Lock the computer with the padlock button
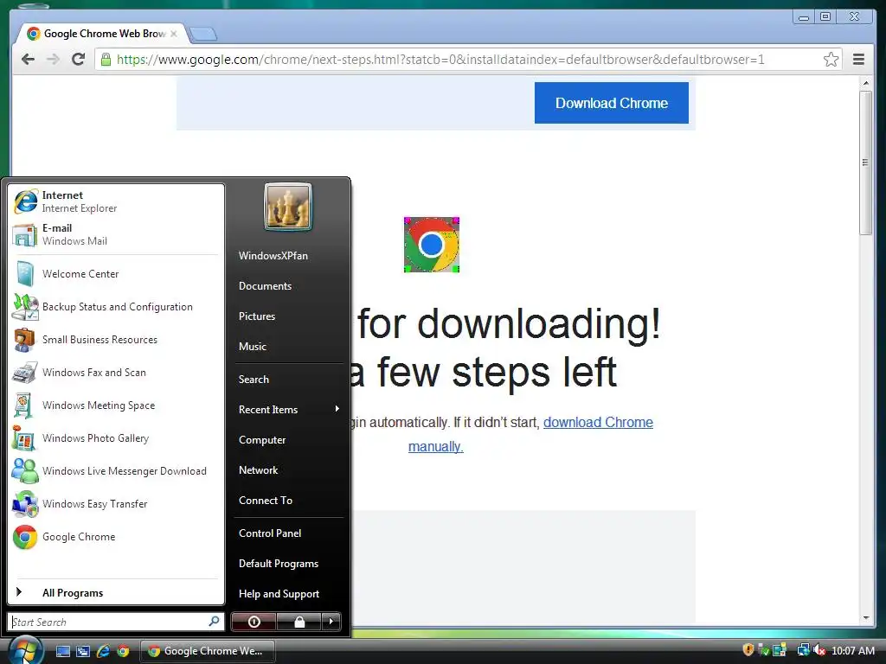 tap(299, 622)
